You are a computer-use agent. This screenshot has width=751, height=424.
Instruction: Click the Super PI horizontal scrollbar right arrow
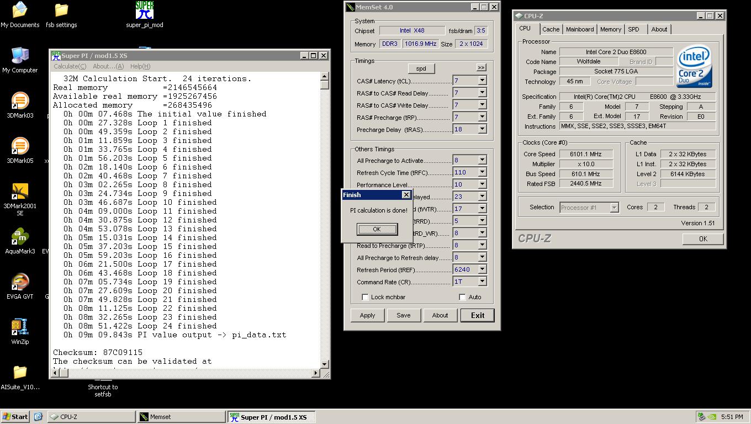pyautogui.click(x=316, y=373)
